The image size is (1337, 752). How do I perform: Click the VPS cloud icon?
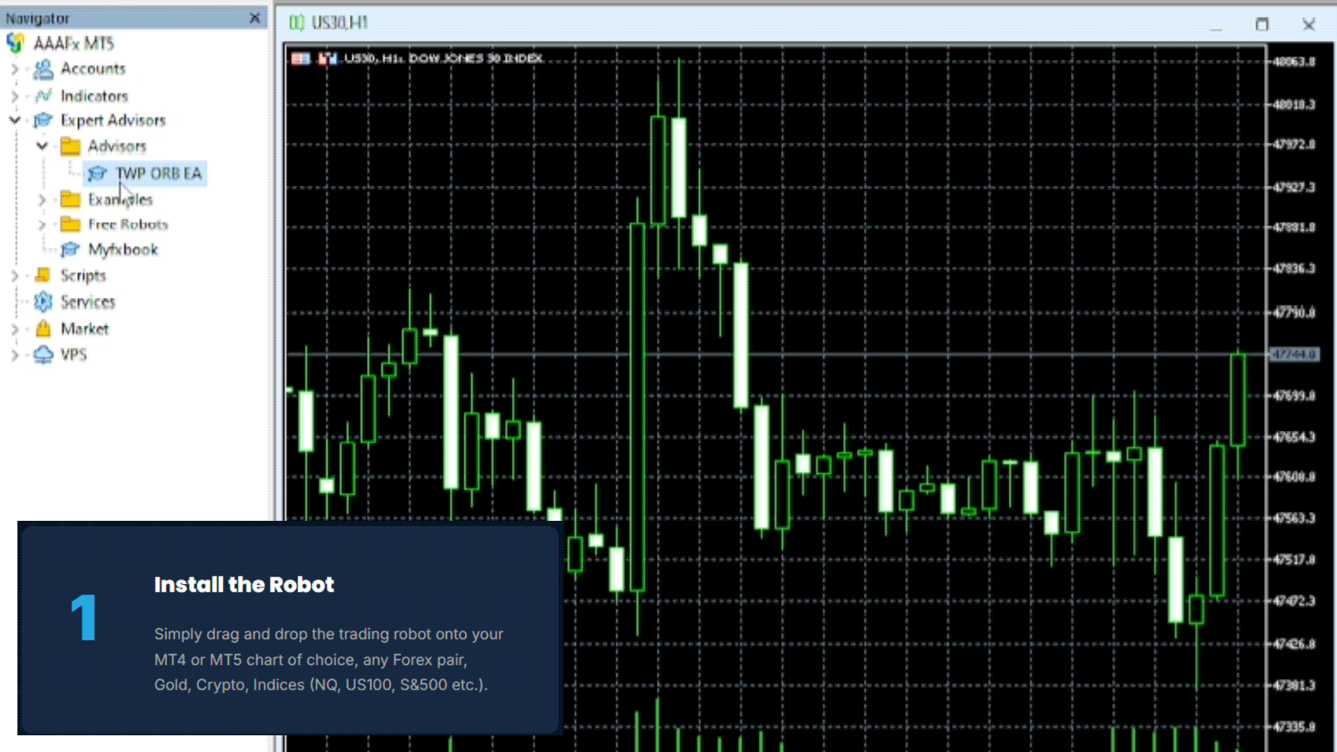click(x=43, y=354)
